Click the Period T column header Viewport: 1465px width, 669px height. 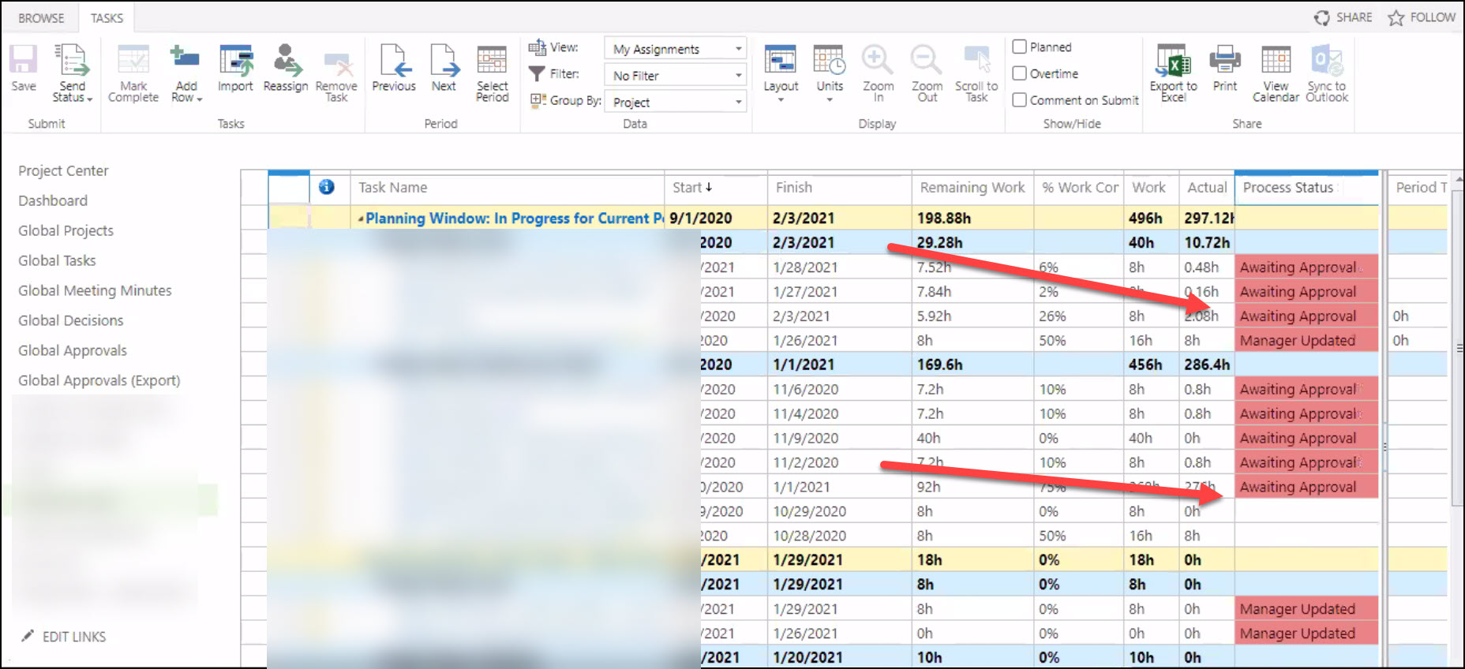pyautogui.click(x=1418, y=188)
